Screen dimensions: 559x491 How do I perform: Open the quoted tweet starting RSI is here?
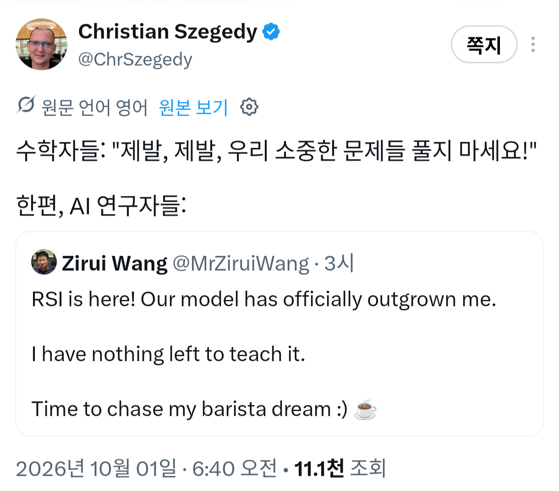tap(279, 334)
